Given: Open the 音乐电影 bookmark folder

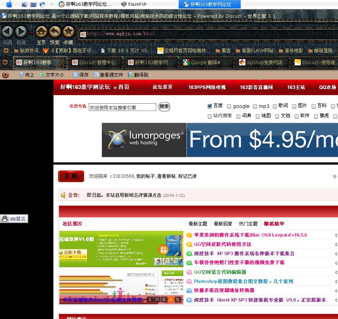Looking at the screenshot, I should pos(291,51).
